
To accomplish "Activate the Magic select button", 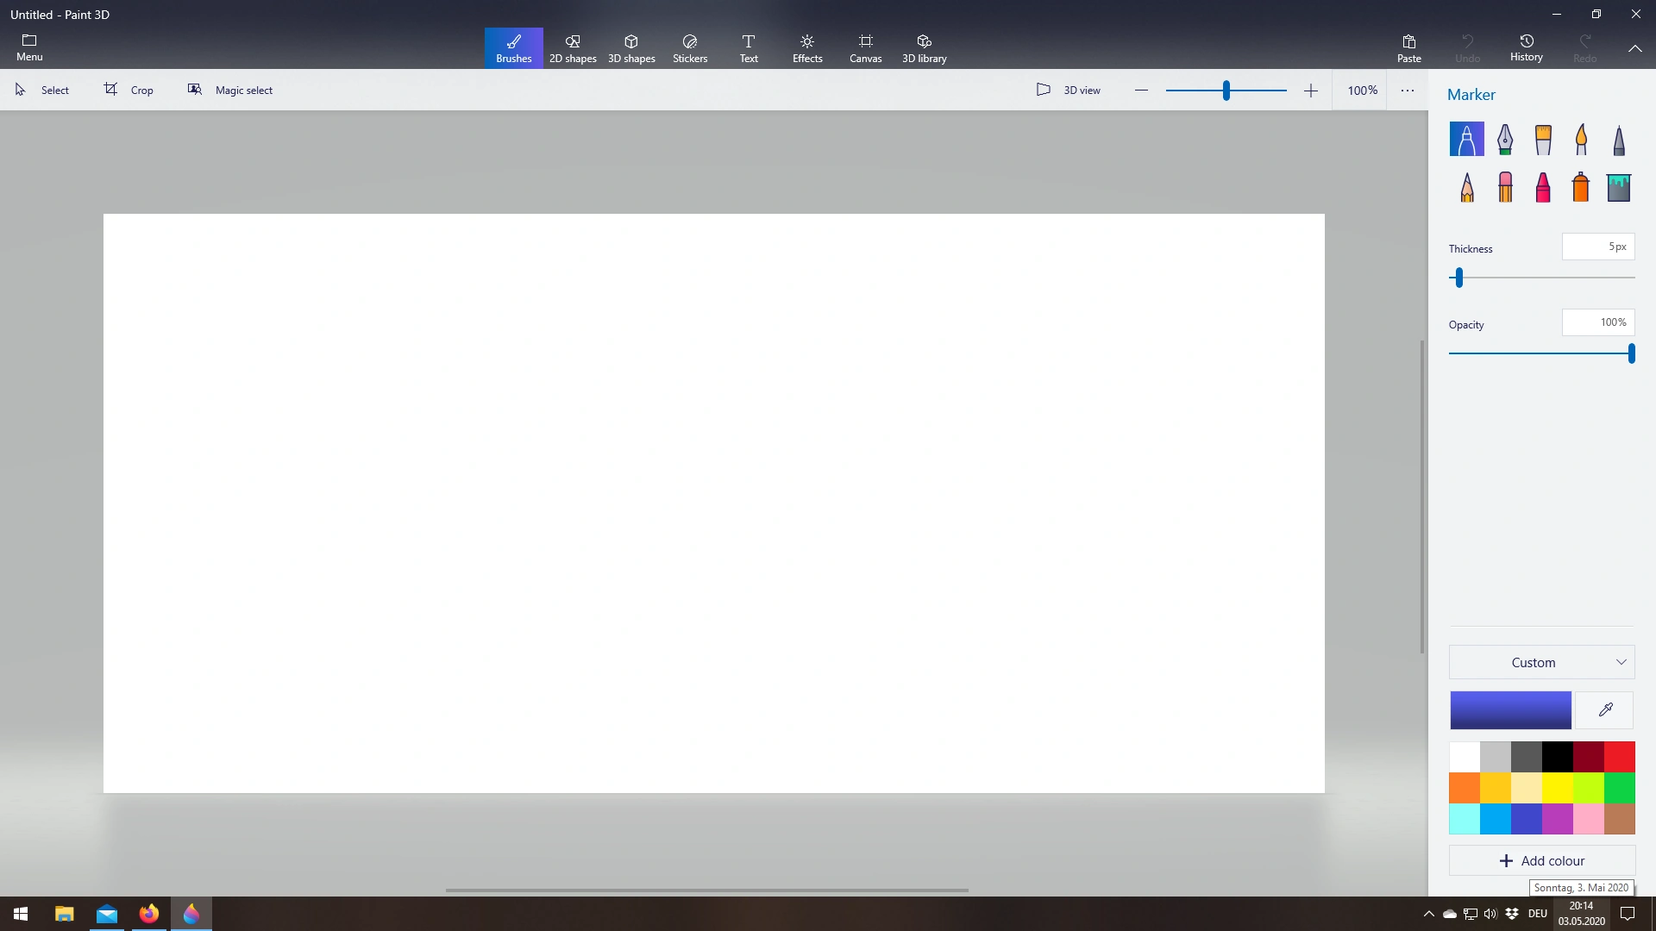I will point(230,90).
